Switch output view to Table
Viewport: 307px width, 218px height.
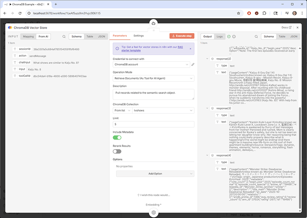pos(282,36)
